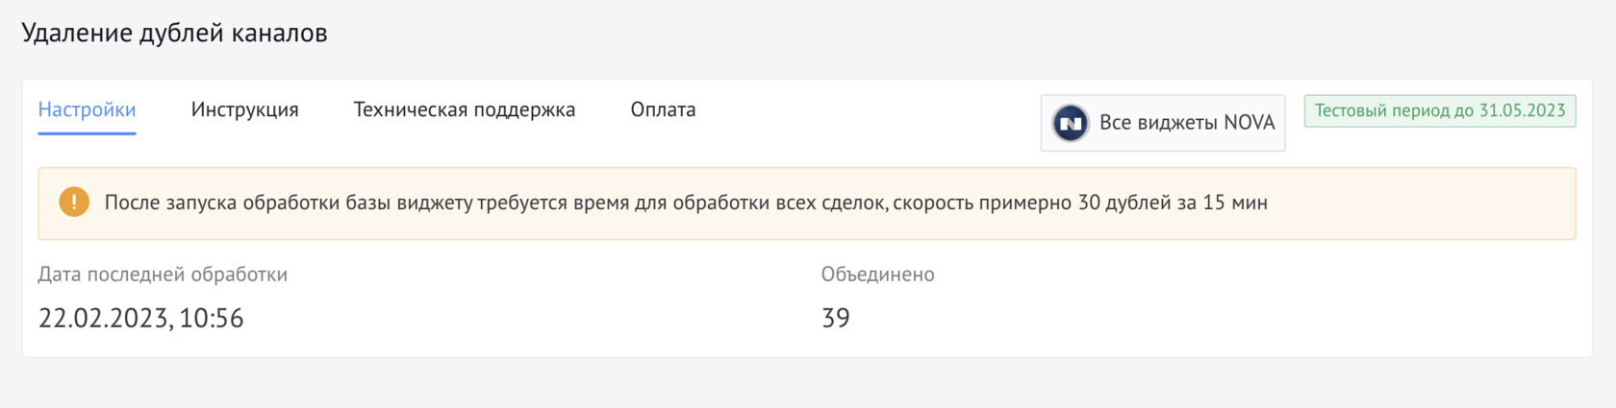This screenshot has width=1616, height=408.
Task: Click the Тестовый период до 31.05.2023 badge
Action: tap(1439, 111)
